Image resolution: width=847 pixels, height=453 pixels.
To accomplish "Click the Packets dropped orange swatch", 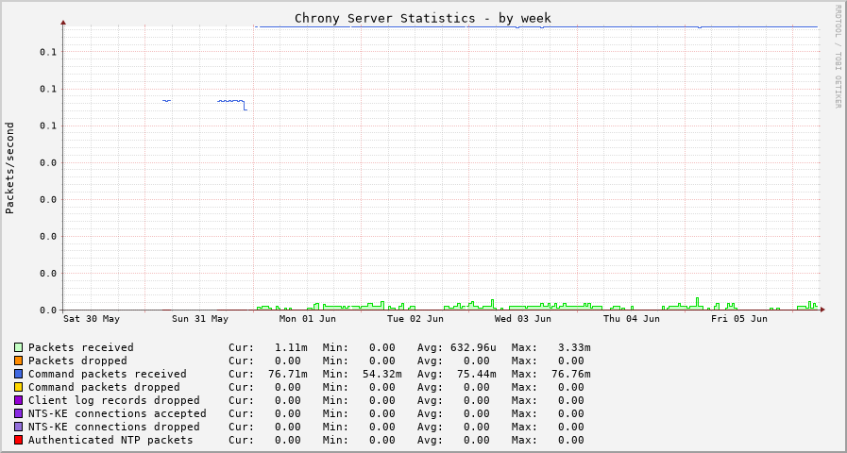I will tap(18, 361).
